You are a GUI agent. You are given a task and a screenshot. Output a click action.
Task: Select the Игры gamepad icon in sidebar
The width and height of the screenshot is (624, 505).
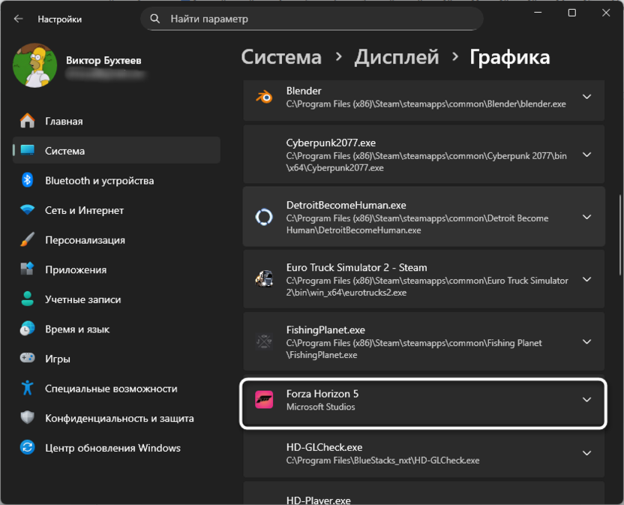28,359
